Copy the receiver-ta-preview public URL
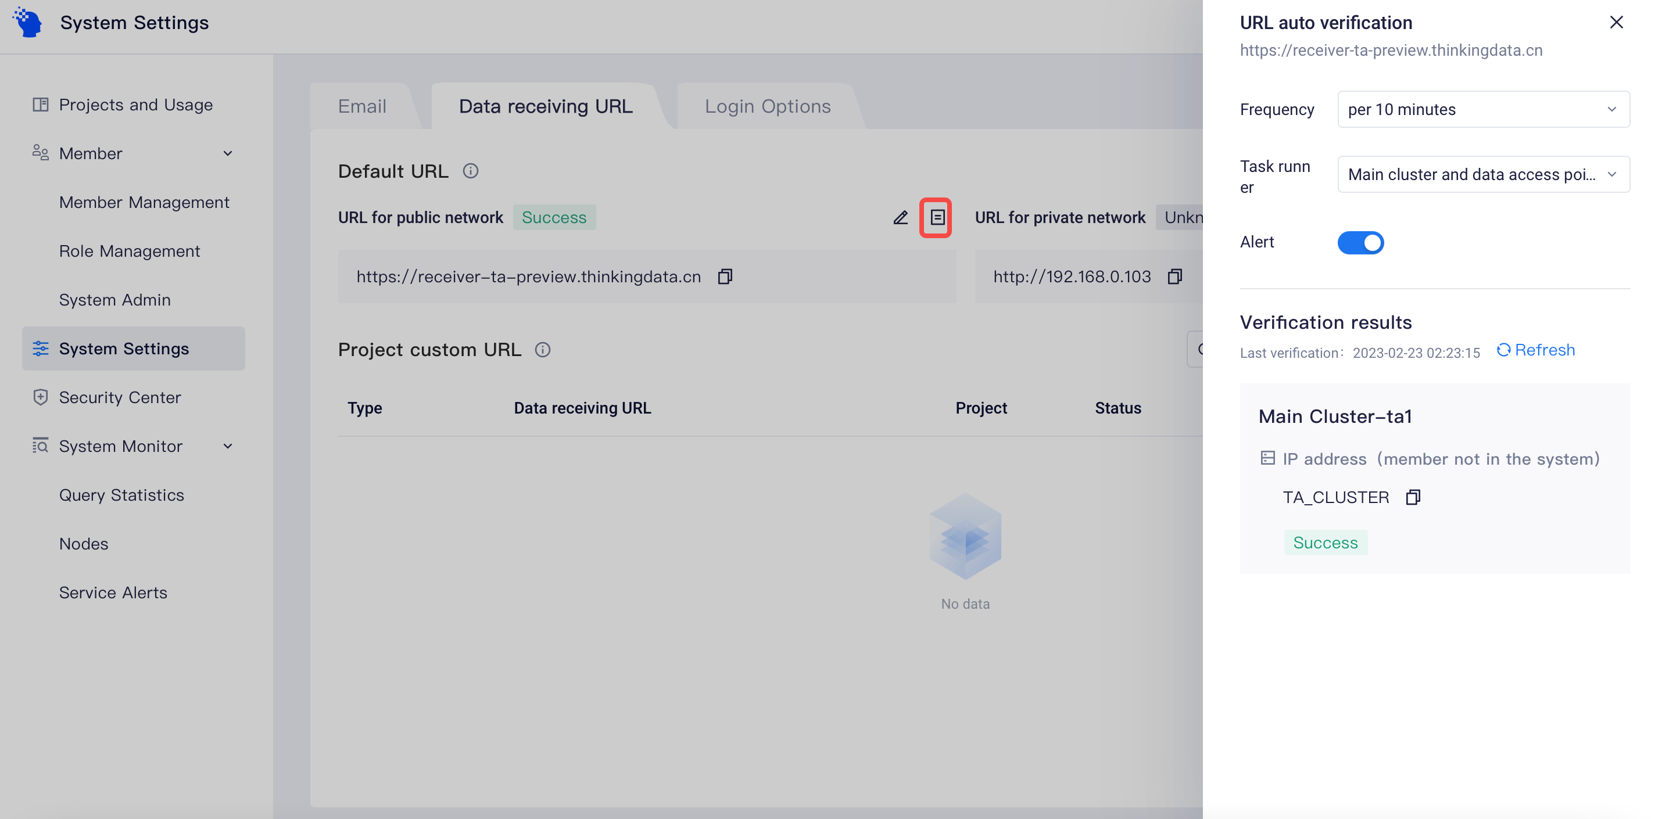The width and height of the screenshot is (1662, 819). click(x=725, y=276)
